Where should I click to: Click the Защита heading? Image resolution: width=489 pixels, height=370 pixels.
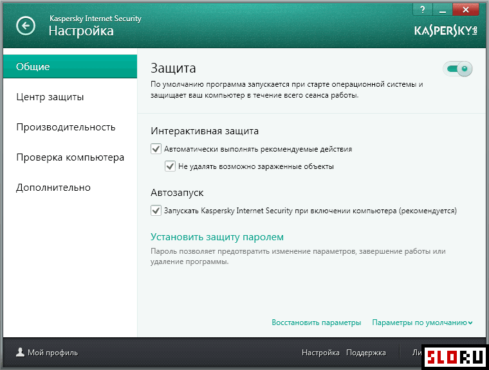(173, 68)
